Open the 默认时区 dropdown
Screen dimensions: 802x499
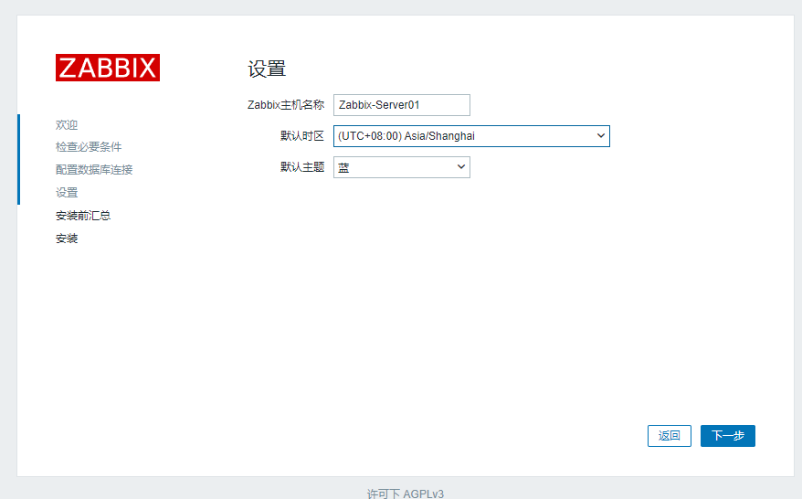click(471, 136)
